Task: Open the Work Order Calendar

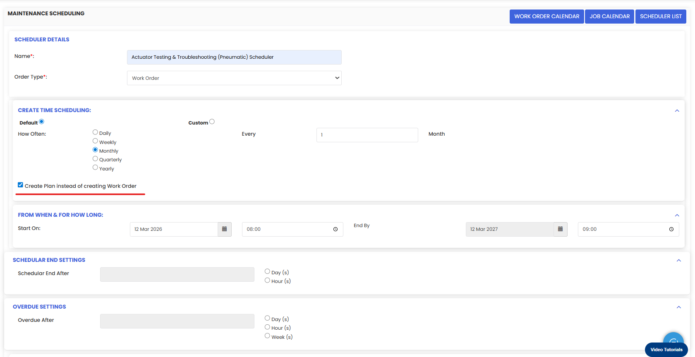Action: [x=547, y=17]
